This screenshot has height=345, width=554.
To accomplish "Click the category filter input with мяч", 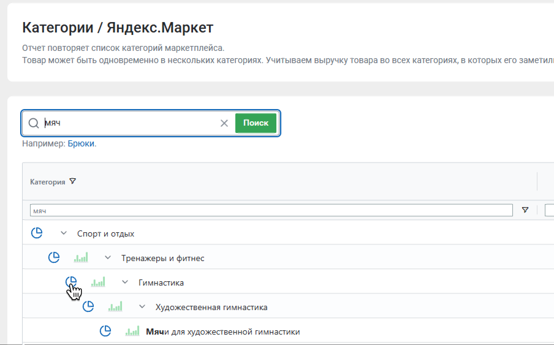I will (271, 210).
